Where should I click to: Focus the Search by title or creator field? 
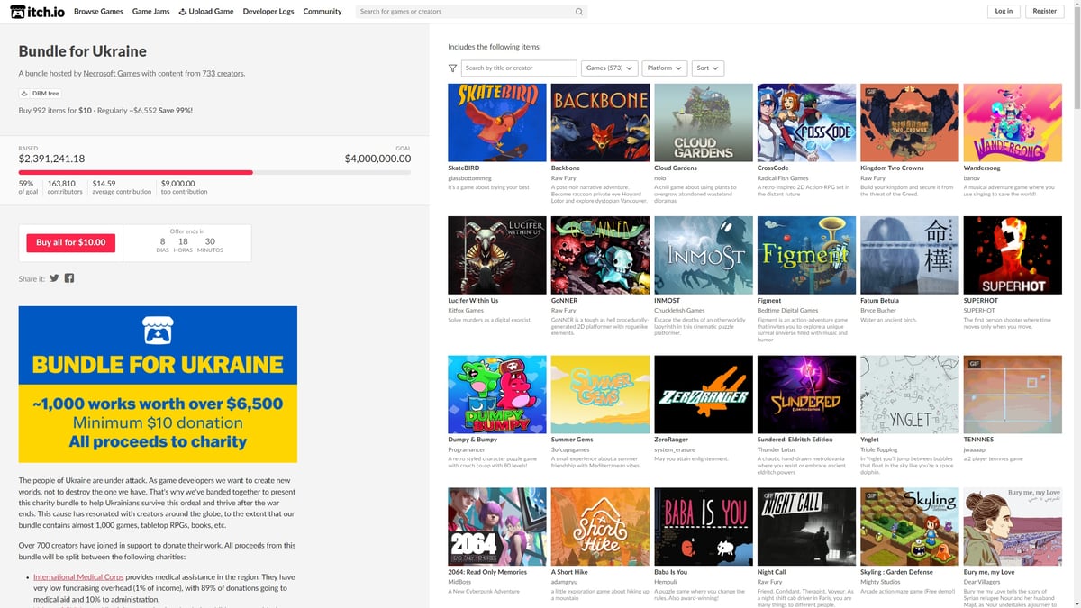520,68
